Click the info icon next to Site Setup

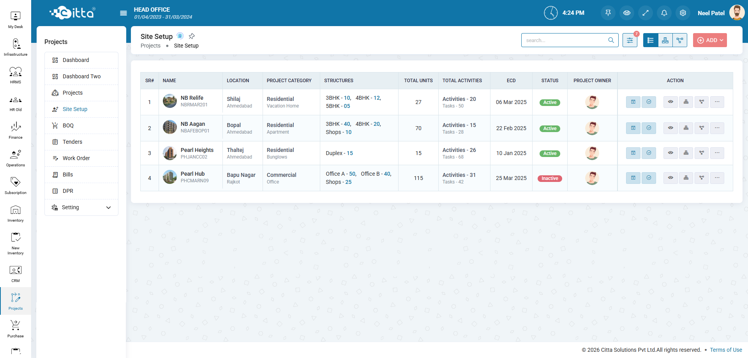[180, 36]
